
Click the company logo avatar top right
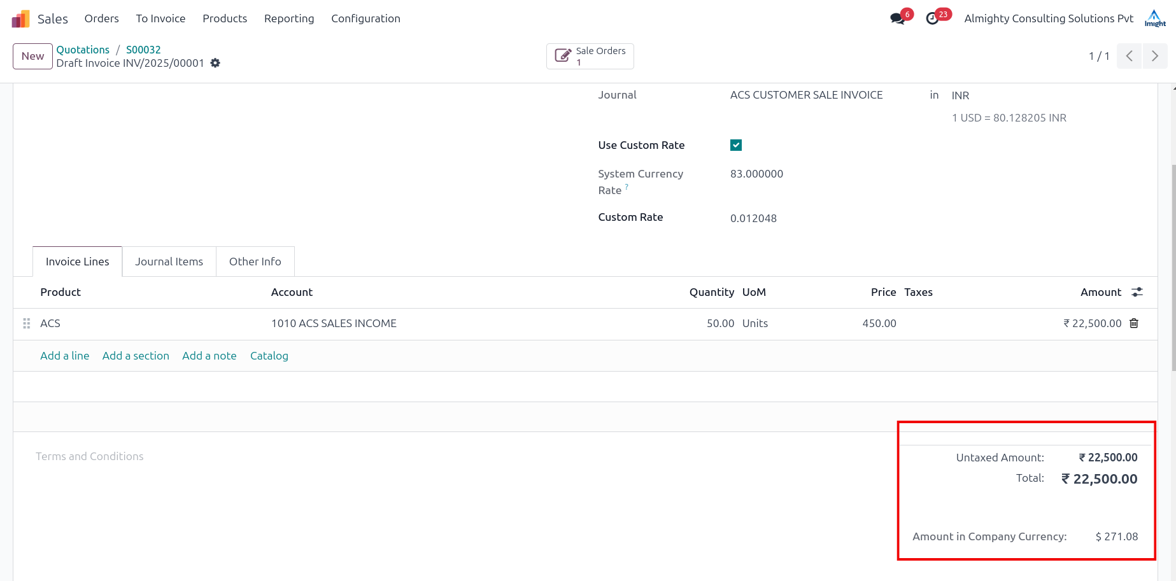click(1155, 18)
